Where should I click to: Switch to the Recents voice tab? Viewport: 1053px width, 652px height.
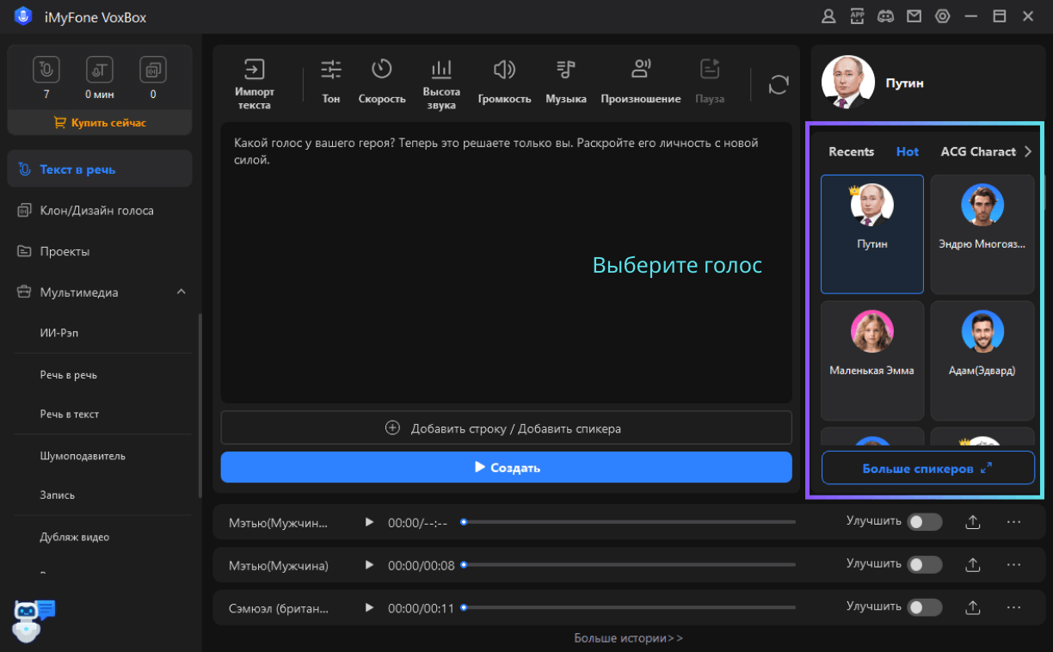851,152
